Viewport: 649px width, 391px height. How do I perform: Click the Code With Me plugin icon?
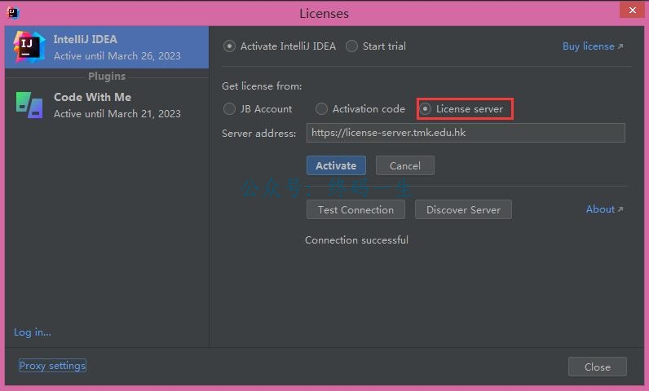point(29,105)
